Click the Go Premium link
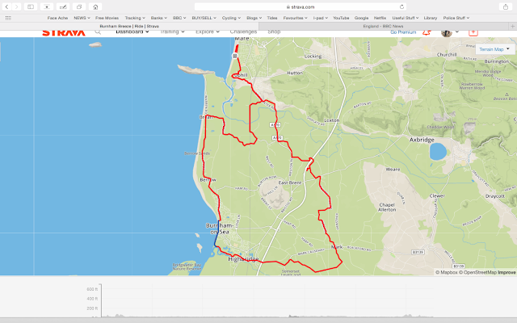This screenshot has height=323, width=517. point(403,32)
